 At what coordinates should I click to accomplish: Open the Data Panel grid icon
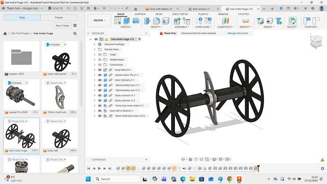click(88, 9)
